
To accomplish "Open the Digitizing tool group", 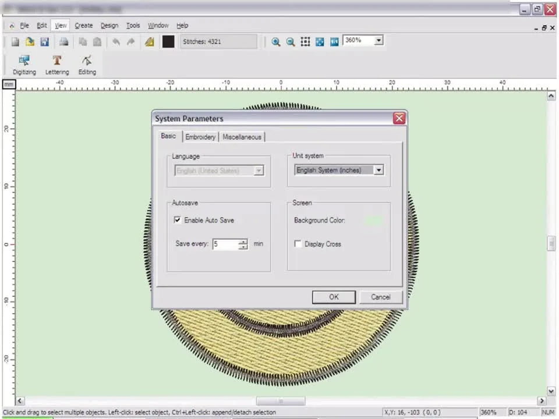I will click(x=24, y=65).
